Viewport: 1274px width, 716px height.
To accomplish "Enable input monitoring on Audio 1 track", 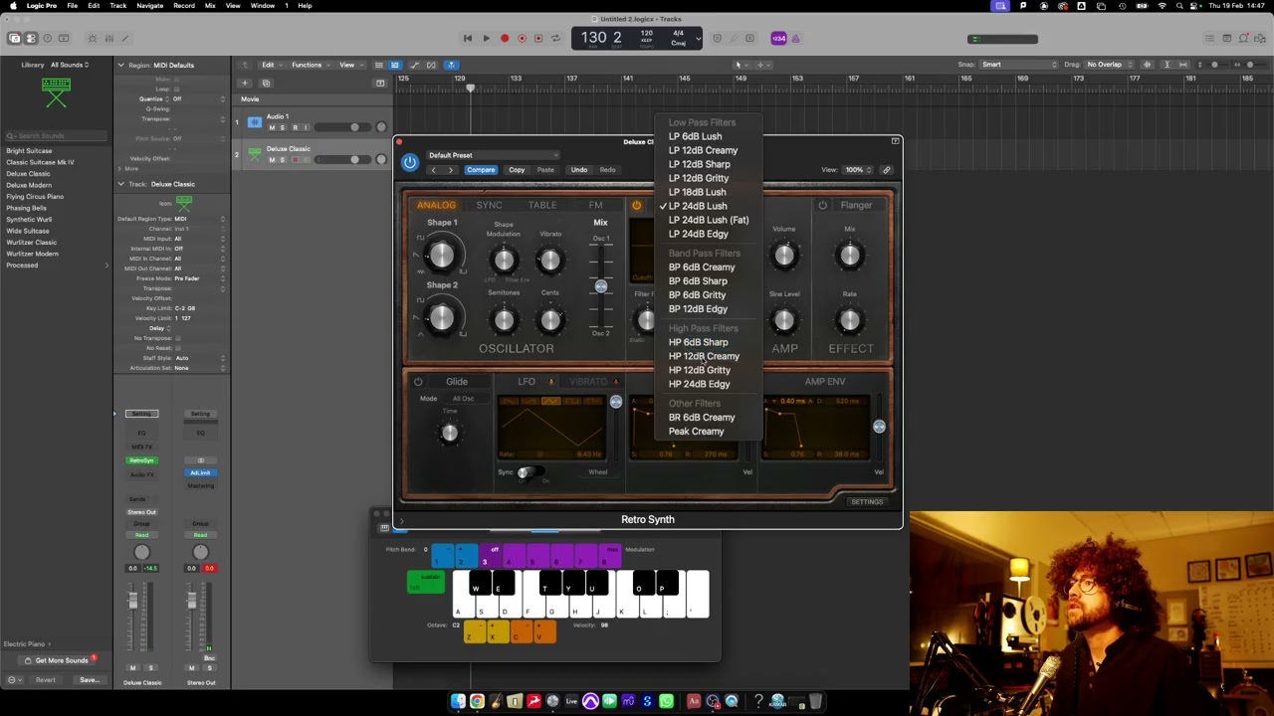I will (x=306, y=127).
